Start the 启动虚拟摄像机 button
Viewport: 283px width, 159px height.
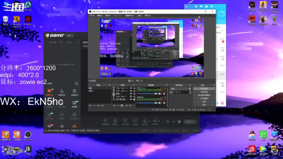pyautogui.click(x=204, y=95)
